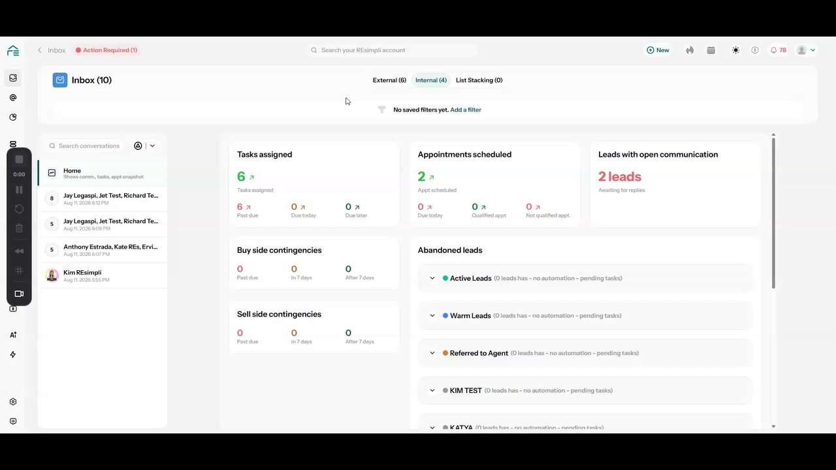Open the calendar icon in top bar
This screenshot has height=470, width=836.
pyautogui.click(x=711, y=50)
